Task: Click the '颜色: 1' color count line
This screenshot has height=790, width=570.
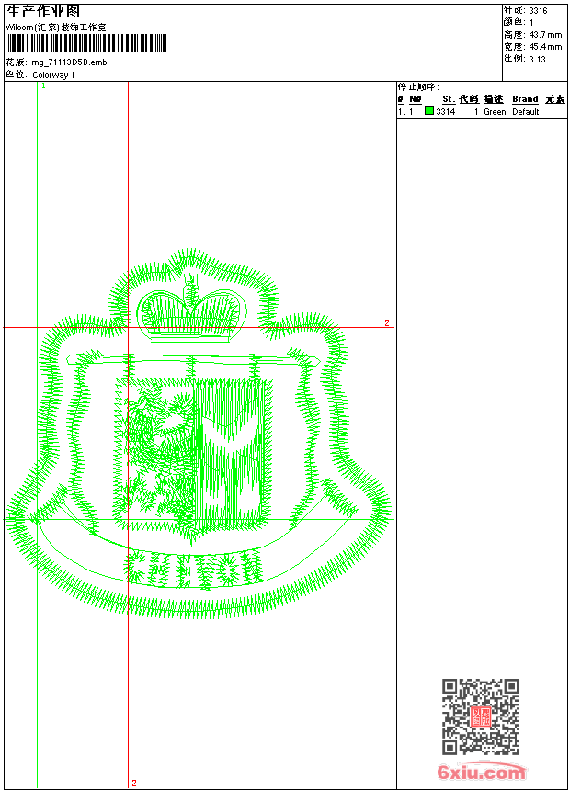Action: pos(519,22)
